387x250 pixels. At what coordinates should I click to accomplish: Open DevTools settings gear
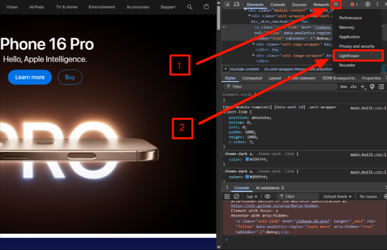point(368,4)
